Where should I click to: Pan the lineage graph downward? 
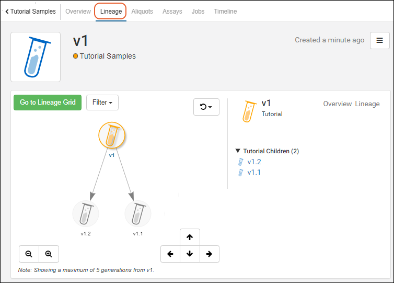pyautogui.click(x=190, y=254)
